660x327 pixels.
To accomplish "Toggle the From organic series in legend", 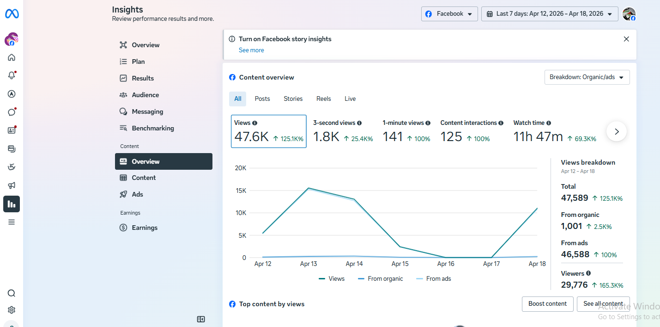I will [381, 278].
